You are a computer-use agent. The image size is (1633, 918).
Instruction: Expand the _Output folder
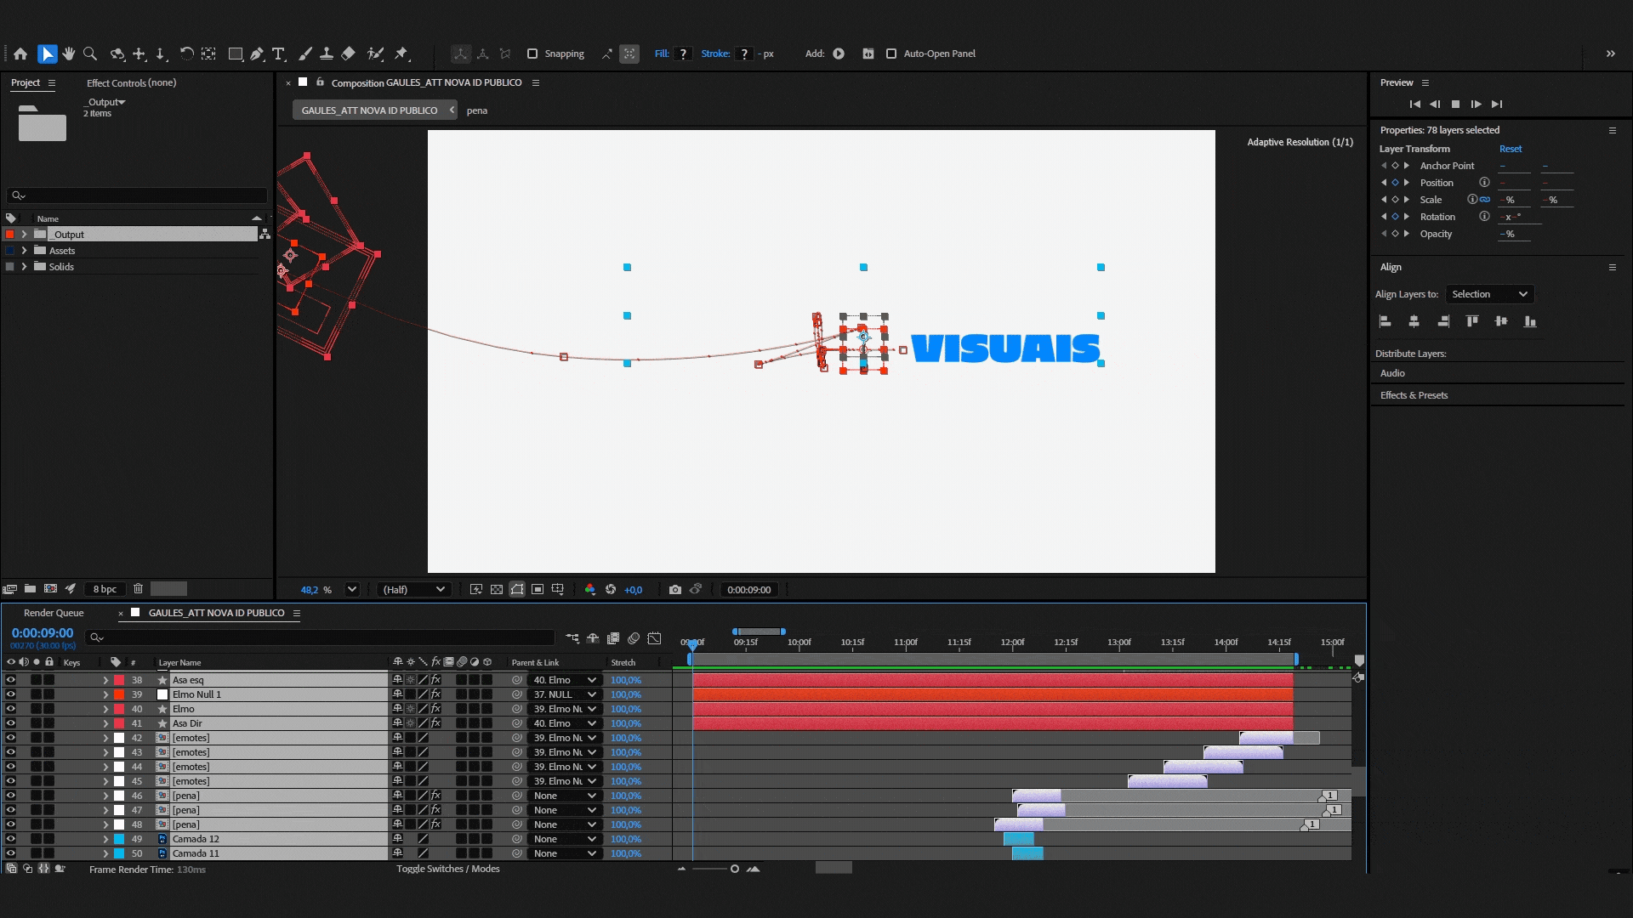pos(24,235)
